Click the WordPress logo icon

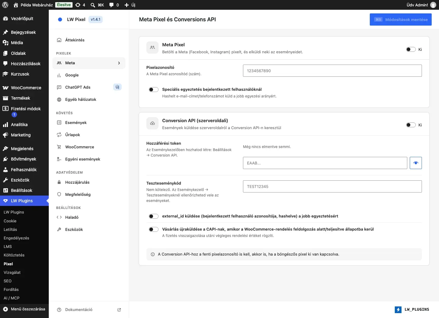[5, 5]
